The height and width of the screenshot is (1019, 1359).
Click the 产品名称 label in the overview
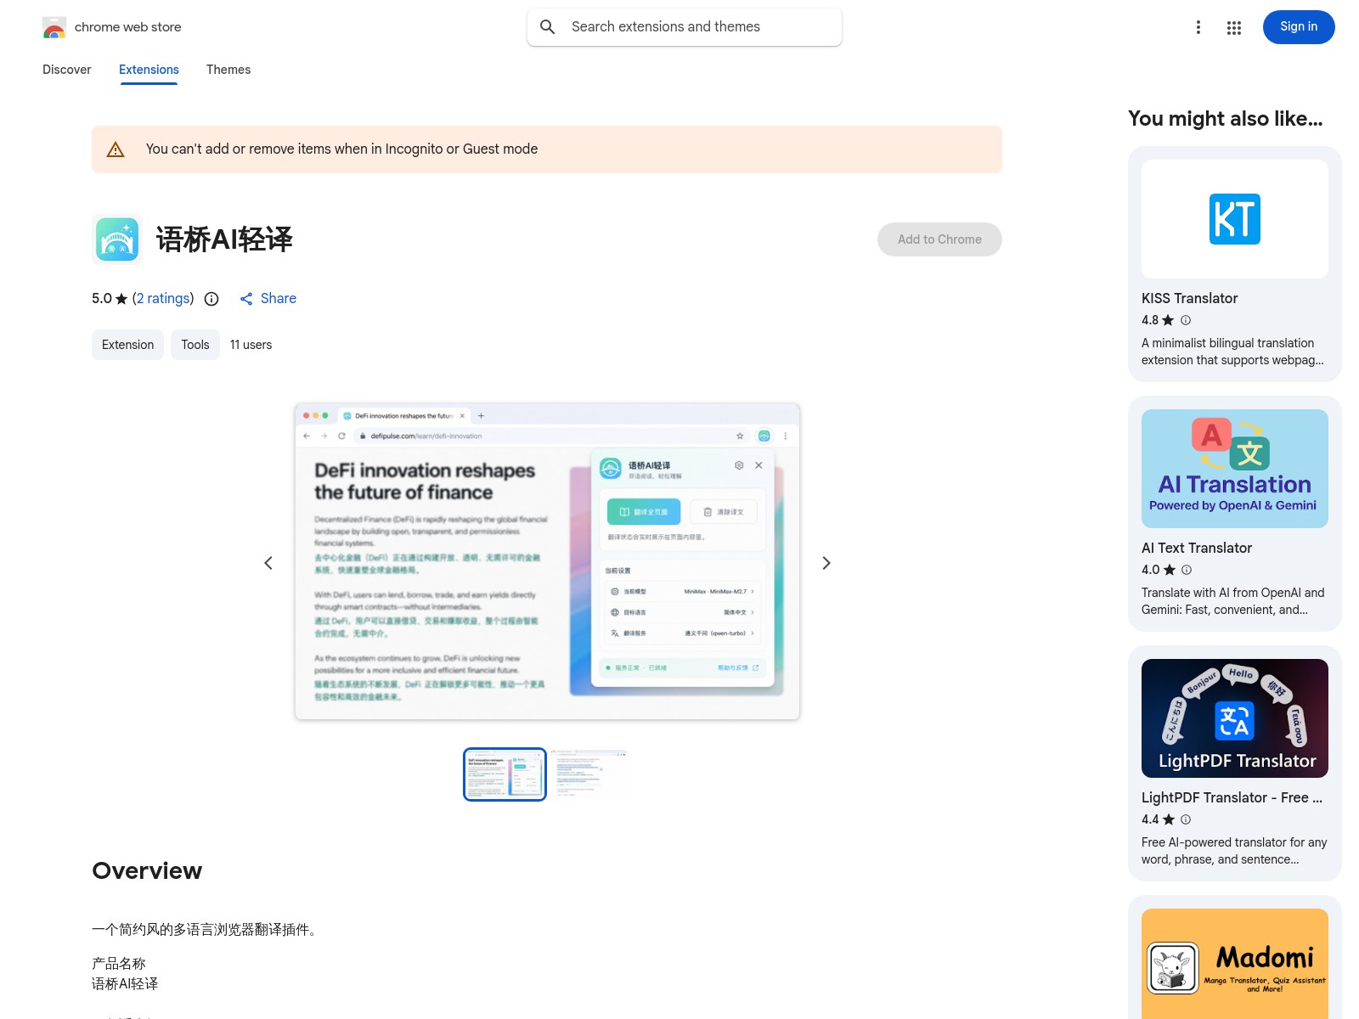click(119, 964)
